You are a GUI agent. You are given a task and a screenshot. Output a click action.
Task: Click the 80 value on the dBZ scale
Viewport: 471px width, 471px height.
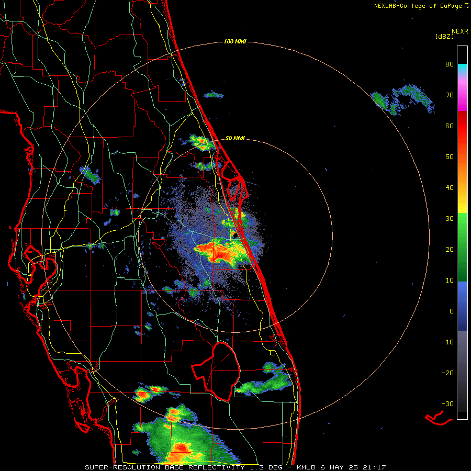click(x=450, y=64)
